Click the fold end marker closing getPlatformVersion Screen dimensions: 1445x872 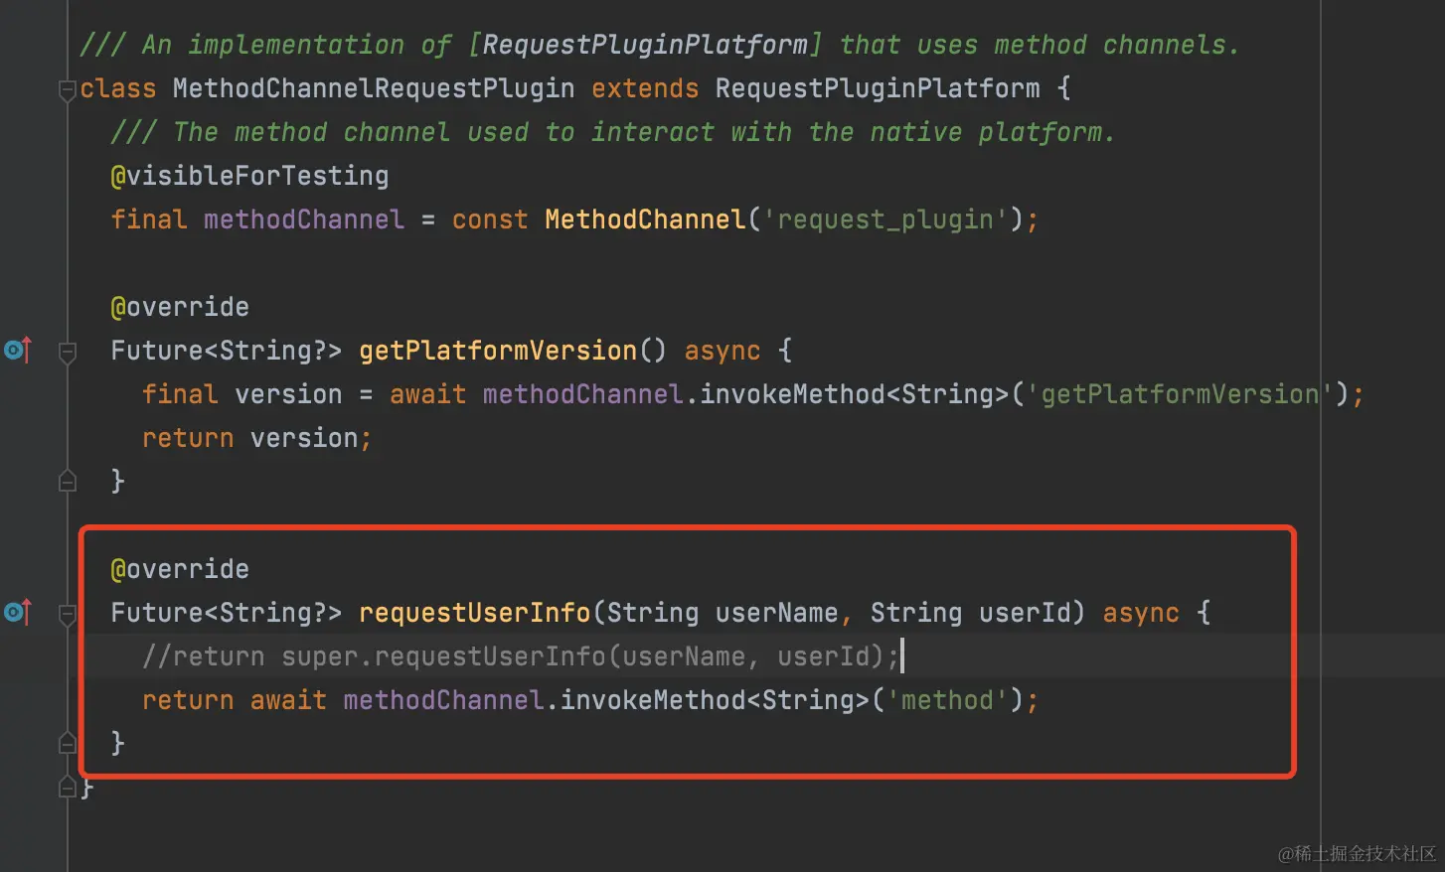pos(68,481)
